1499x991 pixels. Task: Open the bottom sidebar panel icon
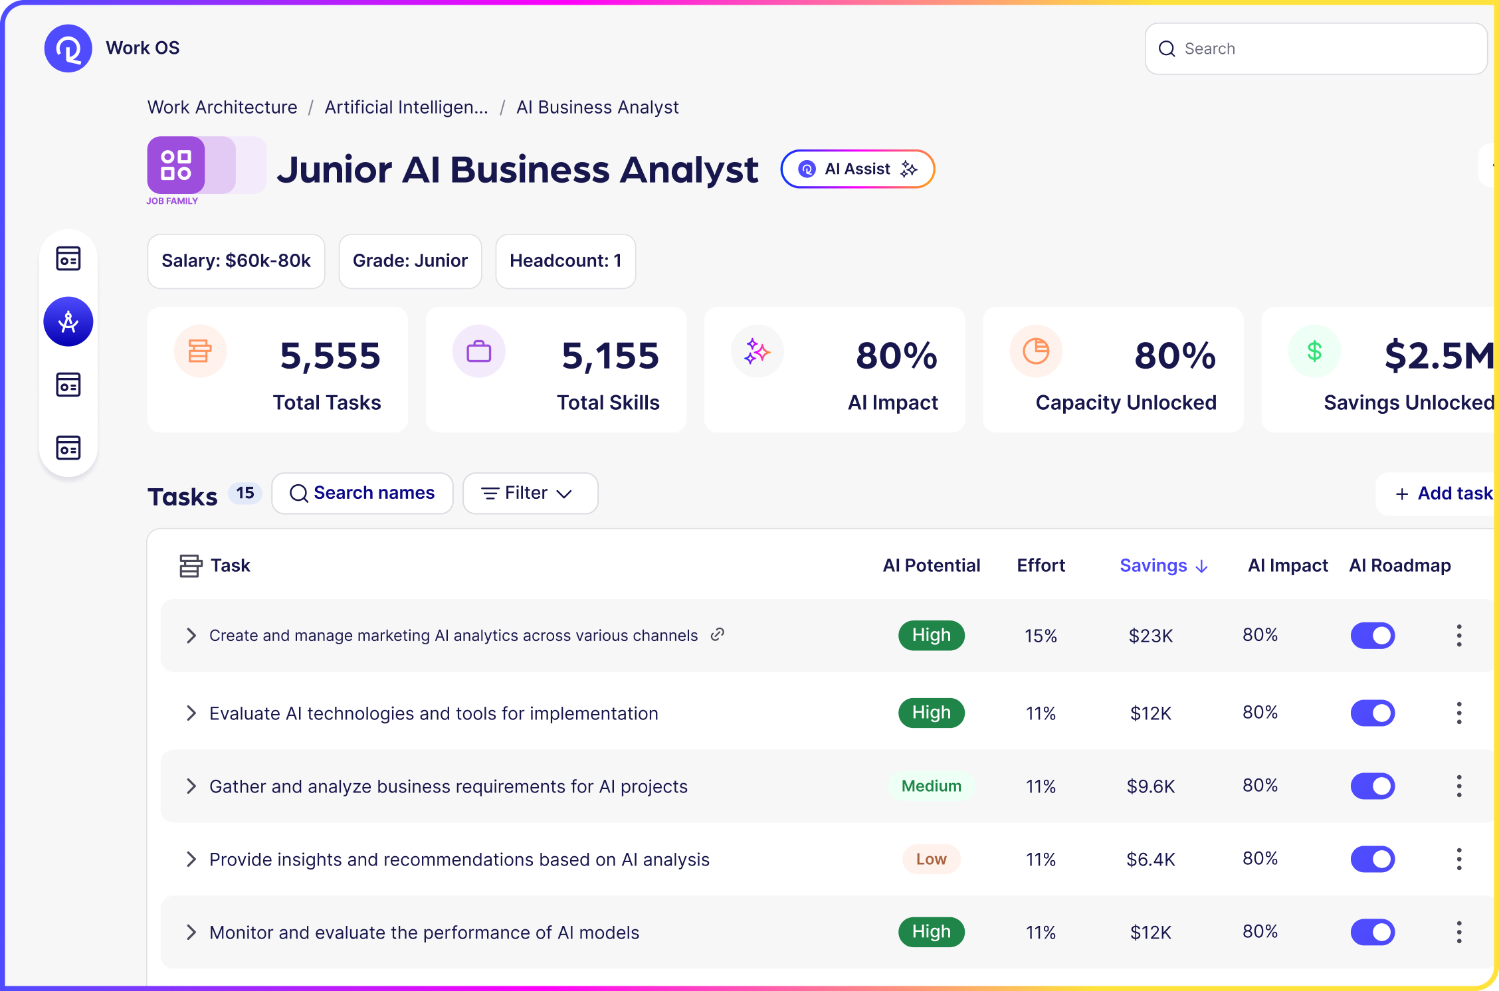[68, 448]
